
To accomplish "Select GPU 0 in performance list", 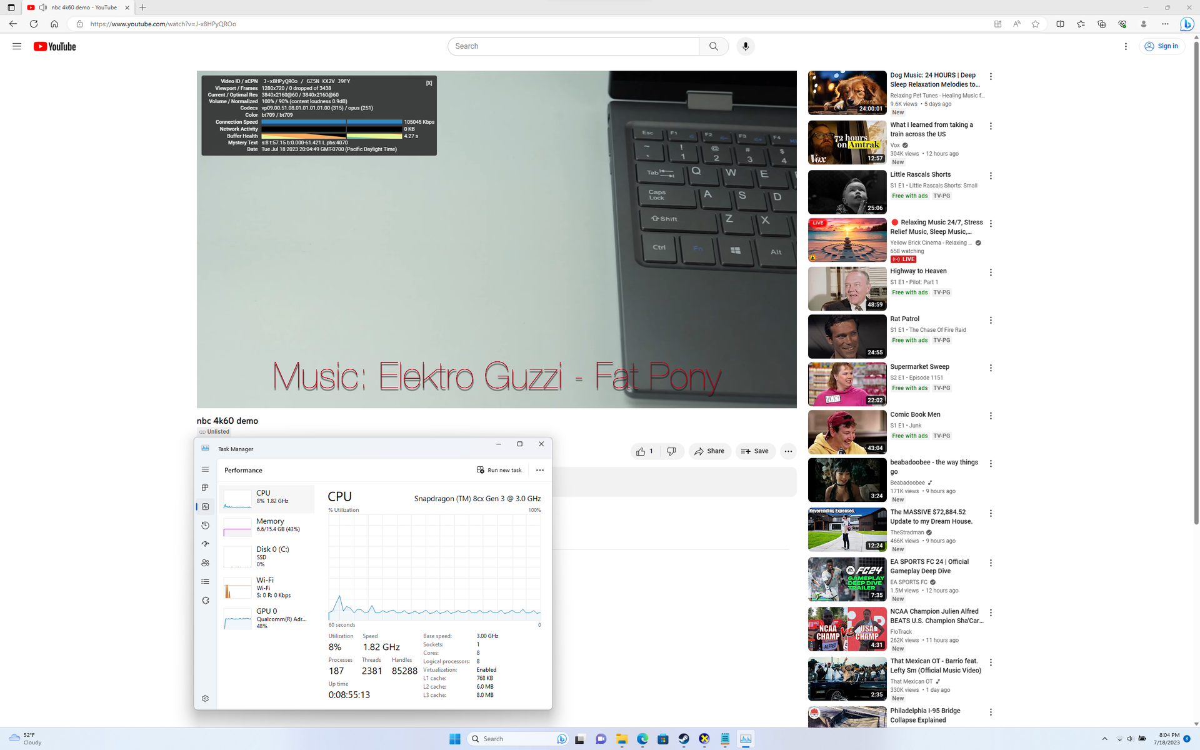I will [x=269, y=617].
